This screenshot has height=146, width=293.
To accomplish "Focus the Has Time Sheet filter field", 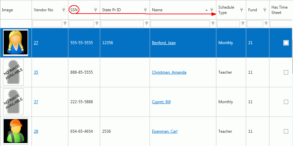I will pyautogui.click(x=281, y=24).
